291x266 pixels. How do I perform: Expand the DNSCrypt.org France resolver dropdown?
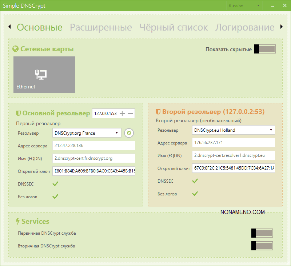coord(87,133)
